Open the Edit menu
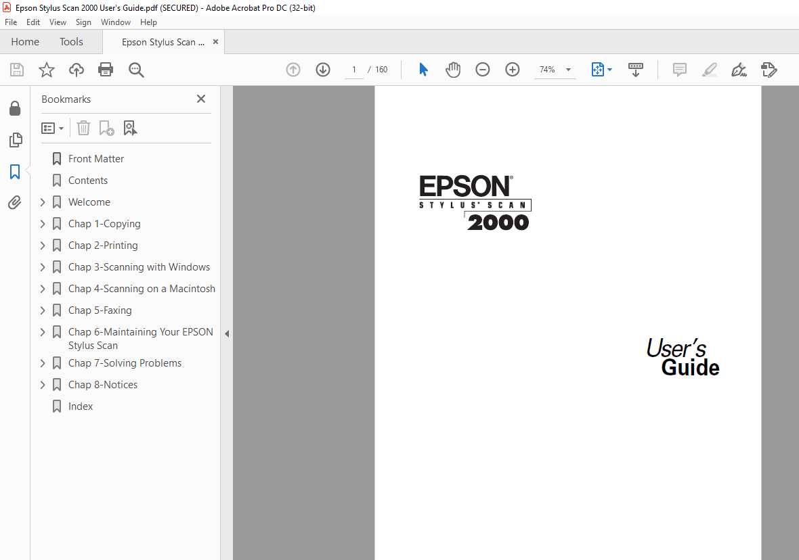This screenshot has width=799, height=560. click(x=33, y=22)
